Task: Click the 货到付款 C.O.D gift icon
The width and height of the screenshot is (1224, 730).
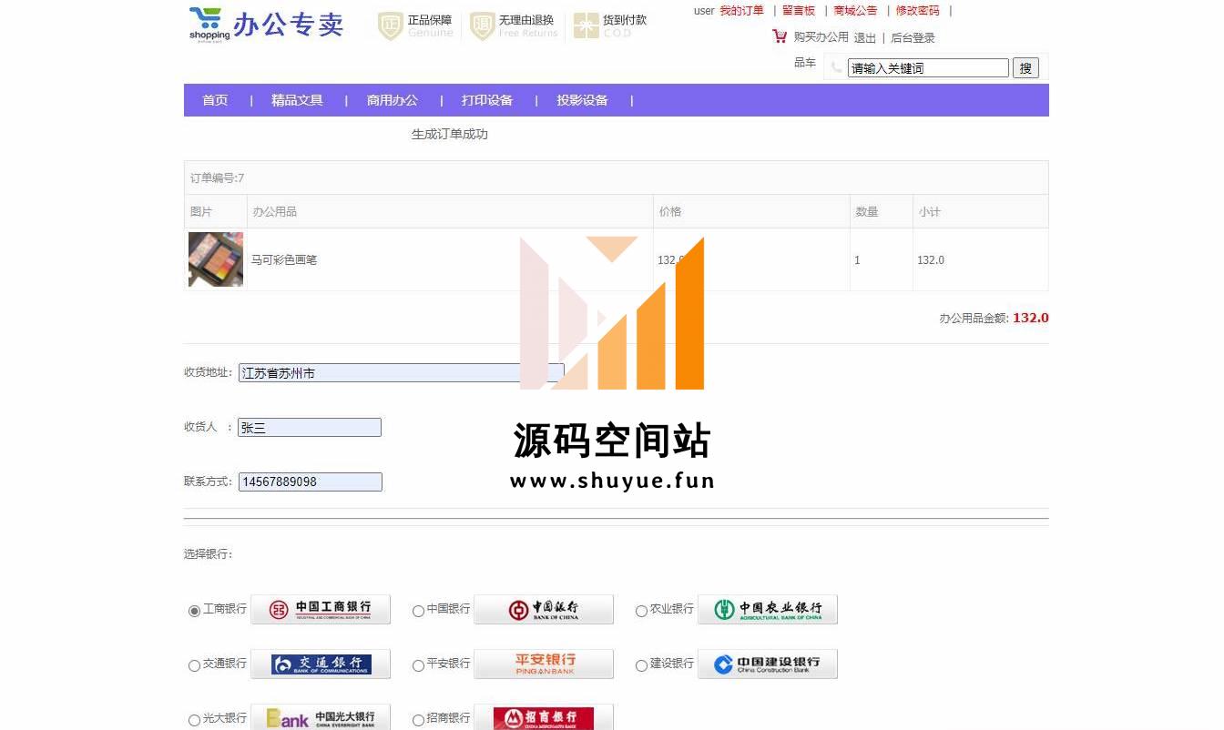Action: tap(586, 25)
